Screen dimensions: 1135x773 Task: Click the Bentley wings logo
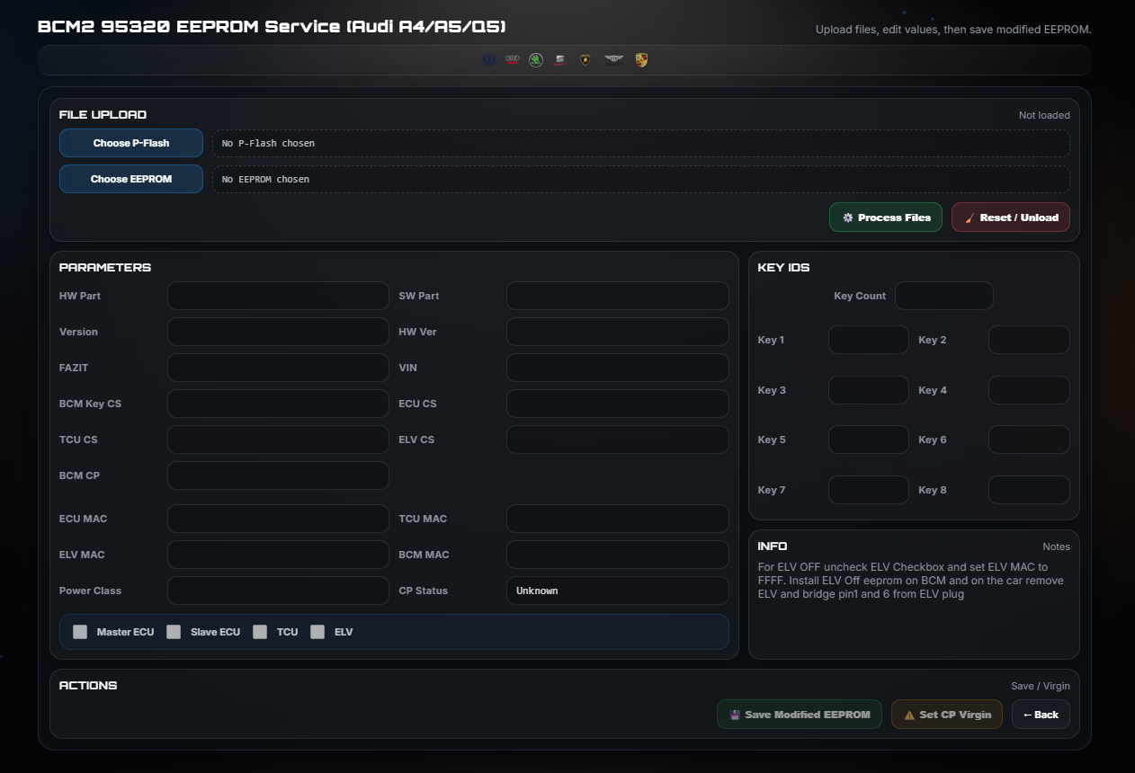[613, 60]
